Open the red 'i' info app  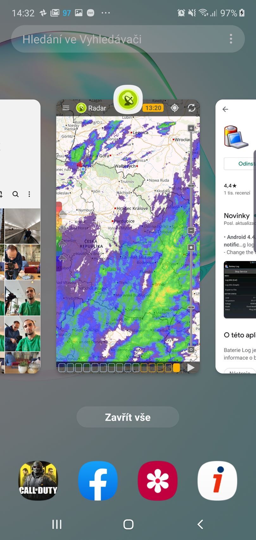217,481
